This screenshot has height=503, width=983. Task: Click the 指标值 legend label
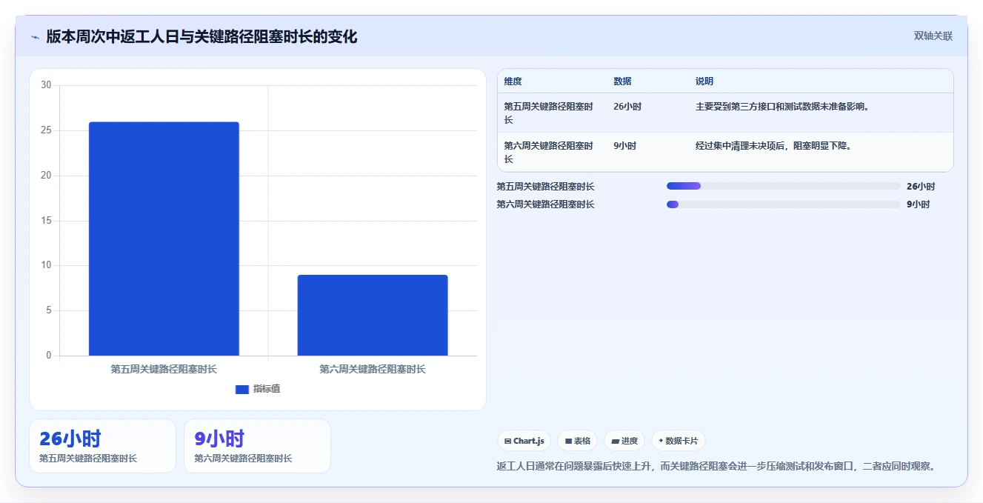[267, 389]
